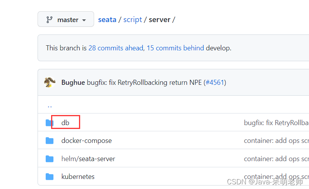Open pull request #4561
The width and height of the screenshot is (309, 189).
pos(215,82)
